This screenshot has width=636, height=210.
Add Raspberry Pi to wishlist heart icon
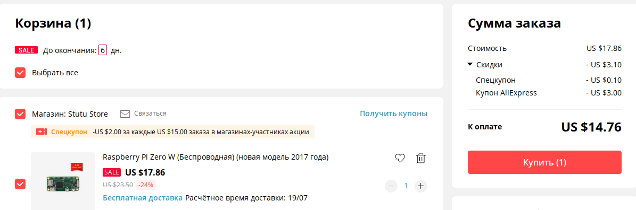coord(400,159)
